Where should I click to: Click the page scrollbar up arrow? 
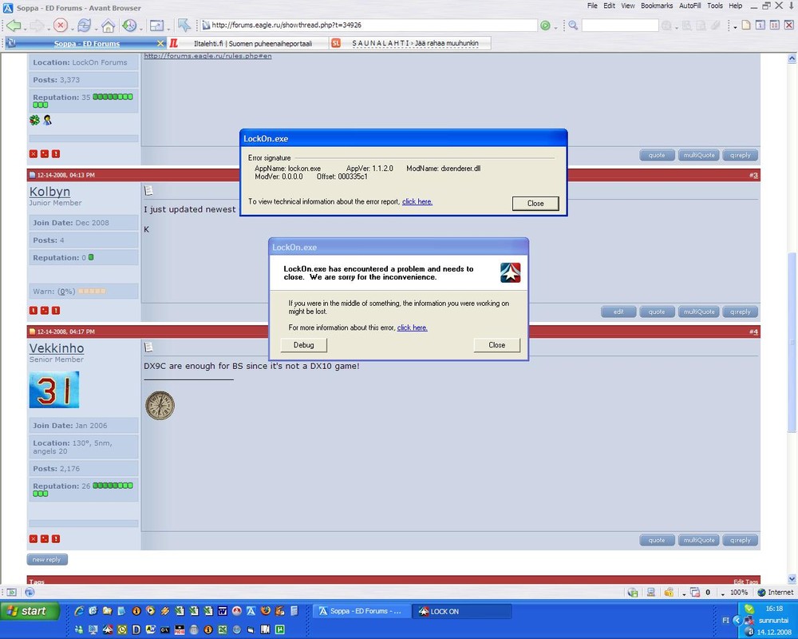(792, 58)
